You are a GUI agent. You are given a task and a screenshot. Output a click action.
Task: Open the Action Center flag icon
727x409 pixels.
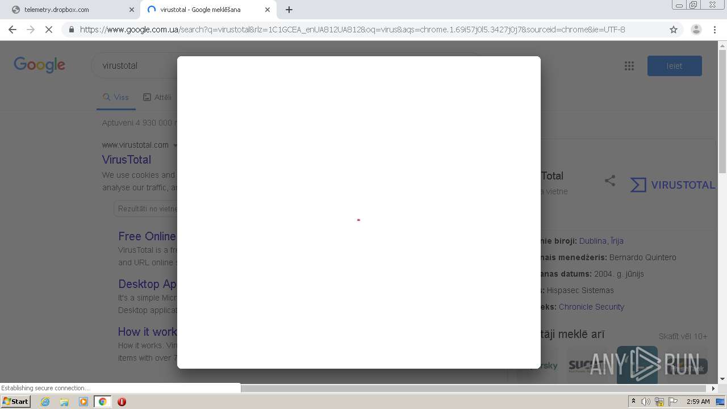click(x=674, y=402)
